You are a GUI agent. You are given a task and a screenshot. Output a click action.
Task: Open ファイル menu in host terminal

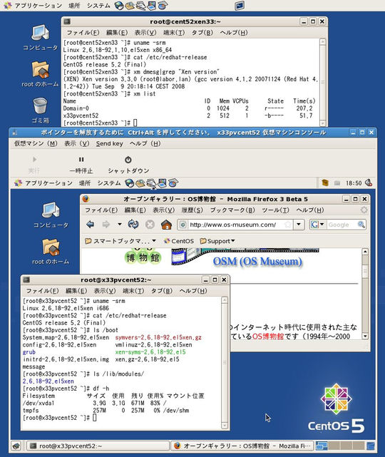(x=83, y=33)
